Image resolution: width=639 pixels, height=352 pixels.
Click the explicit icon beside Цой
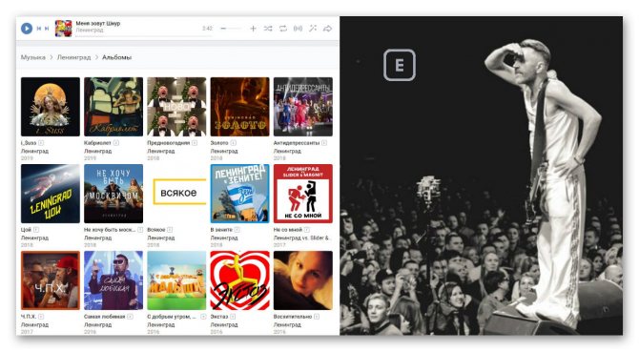click(x=36, y=230)
